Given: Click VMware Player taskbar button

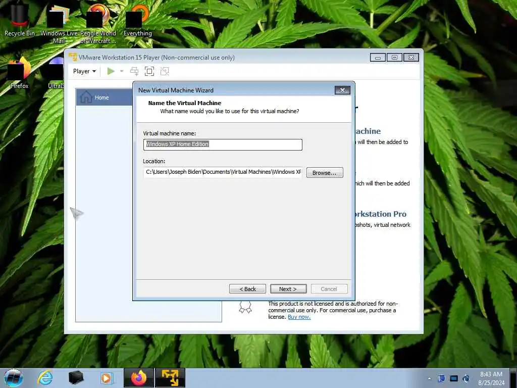Looking at the screenshot, I should [170, 378].
